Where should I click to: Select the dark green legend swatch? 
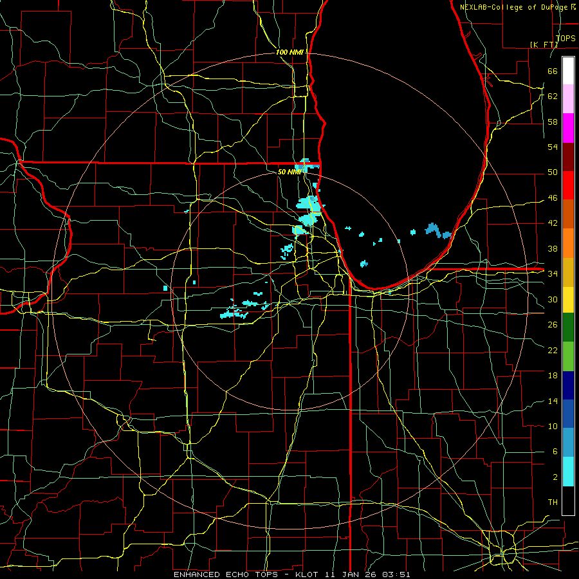[x=568, y=327]
